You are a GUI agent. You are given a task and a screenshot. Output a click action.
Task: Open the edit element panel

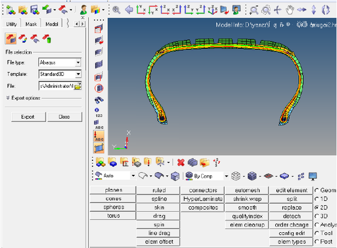(x=291, y=190)
